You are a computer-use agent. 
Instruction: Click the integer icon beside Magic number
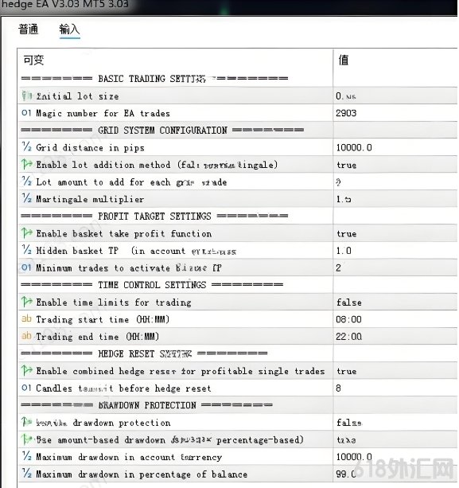click(26, 113)
